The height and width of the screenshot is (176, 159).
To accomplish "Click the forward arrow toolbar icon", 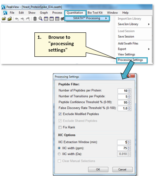I will [22, 19].
